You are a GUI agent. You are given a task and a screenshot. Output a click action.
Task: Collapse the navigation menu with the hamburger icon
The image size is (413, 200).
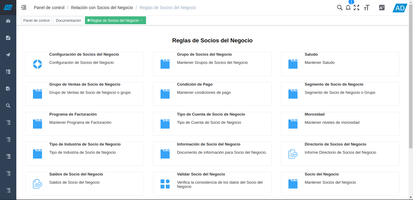point(24,8)
